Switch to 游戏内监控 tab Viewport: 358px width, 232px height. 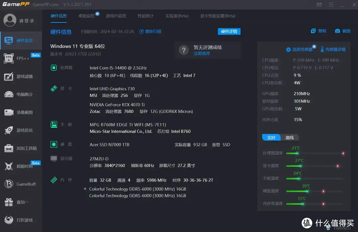pos(116,16)
